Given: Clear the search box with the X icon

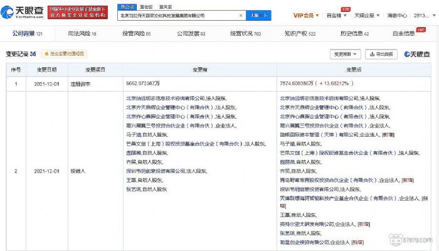Looking at the screenshot, I should coord(240,16).
